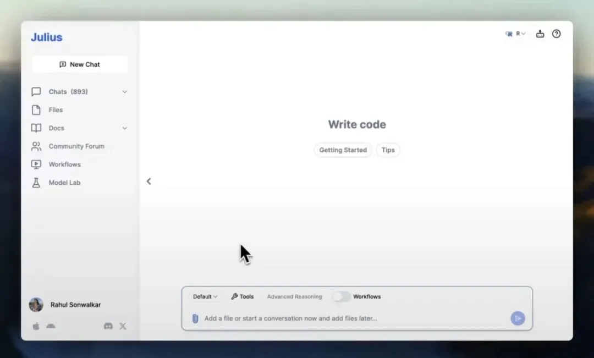Click the Workflows play-screen icon
This screenshot has width=594, height=358.
tap(36, 164)
